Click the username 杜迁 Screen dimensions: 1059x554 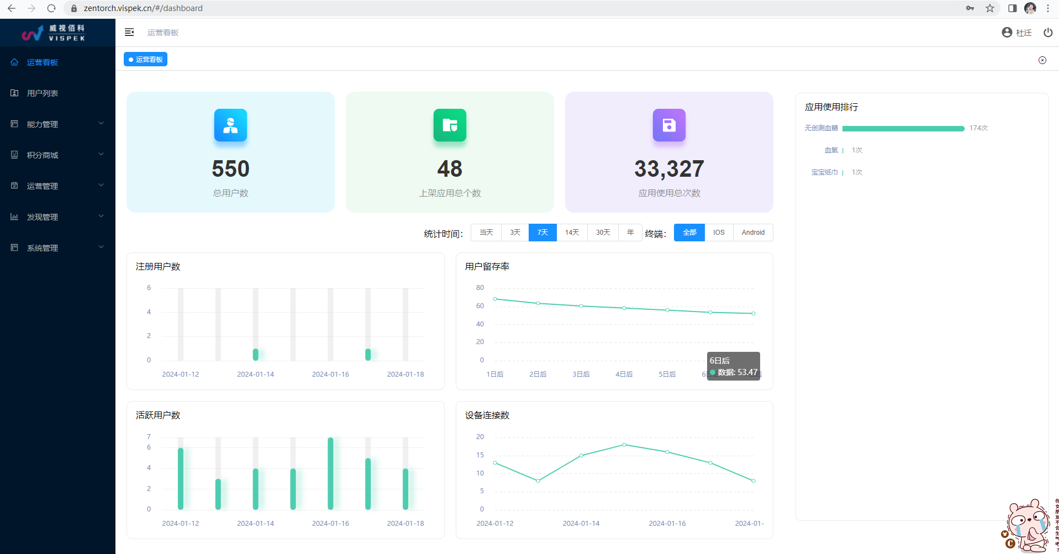pyautogui.click(x=1024, y=33)
